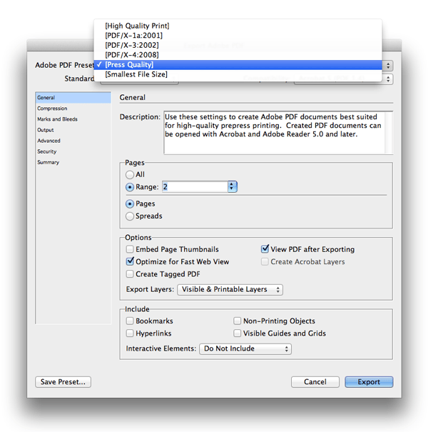The width and height of the screenshot is (428, 432).
Task: Choose PDF/X-1a:2001 preset
Action: (238, 36)
